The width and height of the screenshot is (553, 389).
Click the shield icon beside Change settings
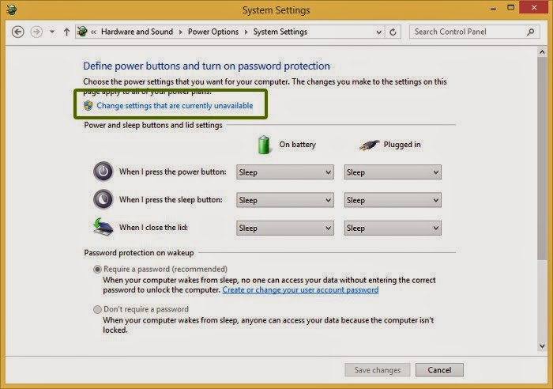tap(88, 105)
